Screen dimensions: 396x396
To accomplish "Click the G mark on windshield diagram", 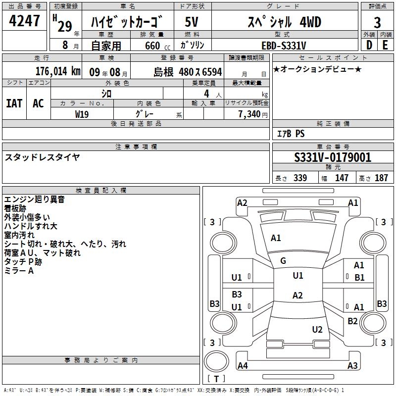I will tap(283, 261).
